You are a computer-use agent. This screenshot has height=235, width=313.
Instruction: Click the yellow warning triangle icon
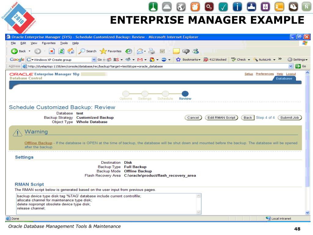[17, 133]
